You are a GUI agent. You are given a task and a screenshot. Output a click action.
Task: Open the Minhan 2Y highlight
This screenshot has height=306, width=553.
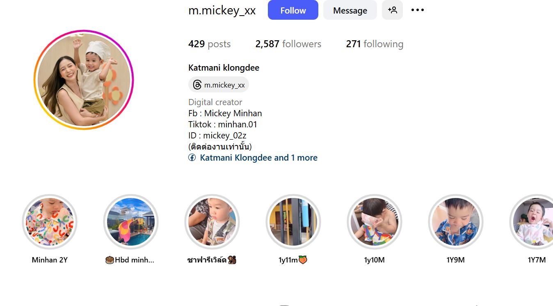coord(50,222)
